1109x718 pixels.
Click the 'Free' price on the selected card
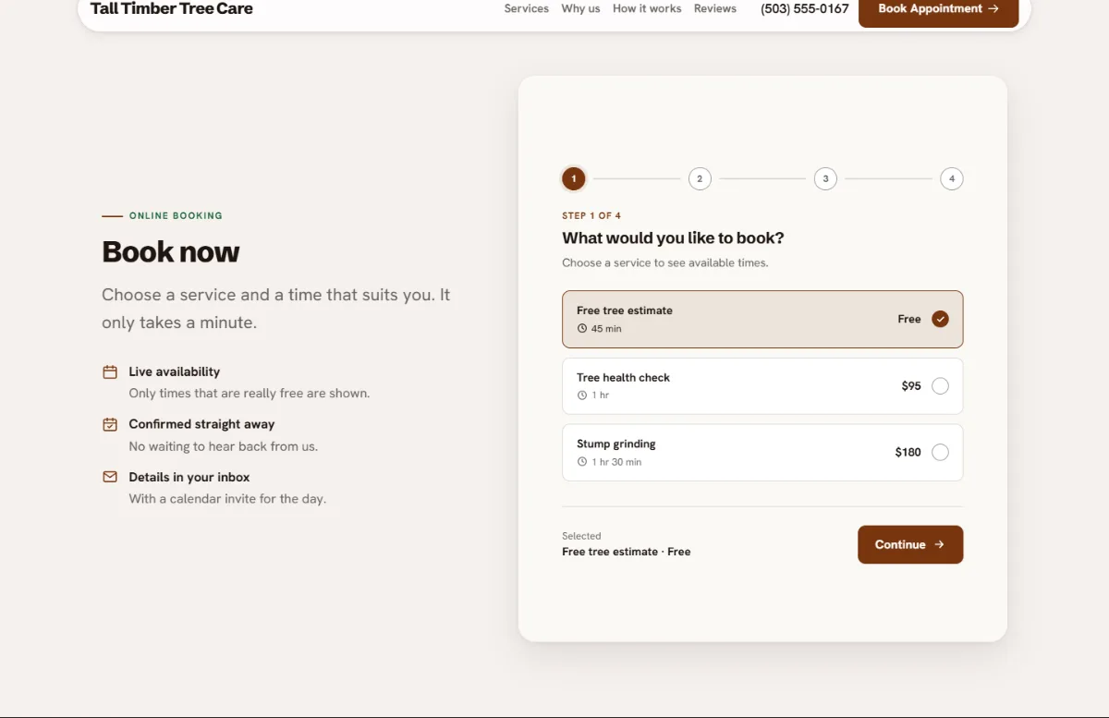click(x=909, y=319)
